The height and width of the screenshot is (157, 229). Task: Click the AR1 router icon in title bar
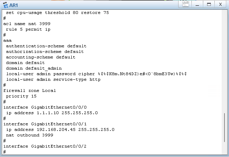5,5
